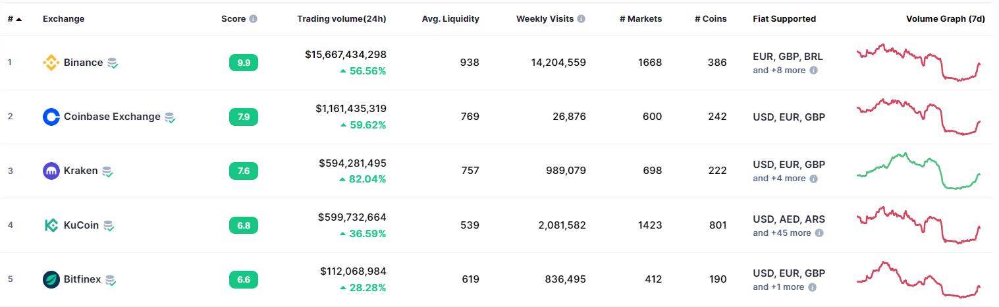Click Binance markets count 1668
This screenshot has height=307, width=999.
point(650,63)
